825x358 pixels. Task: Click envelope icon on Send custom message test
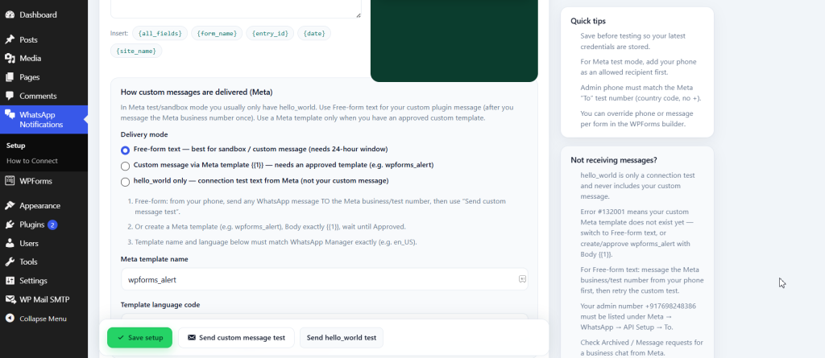point(192,338)
